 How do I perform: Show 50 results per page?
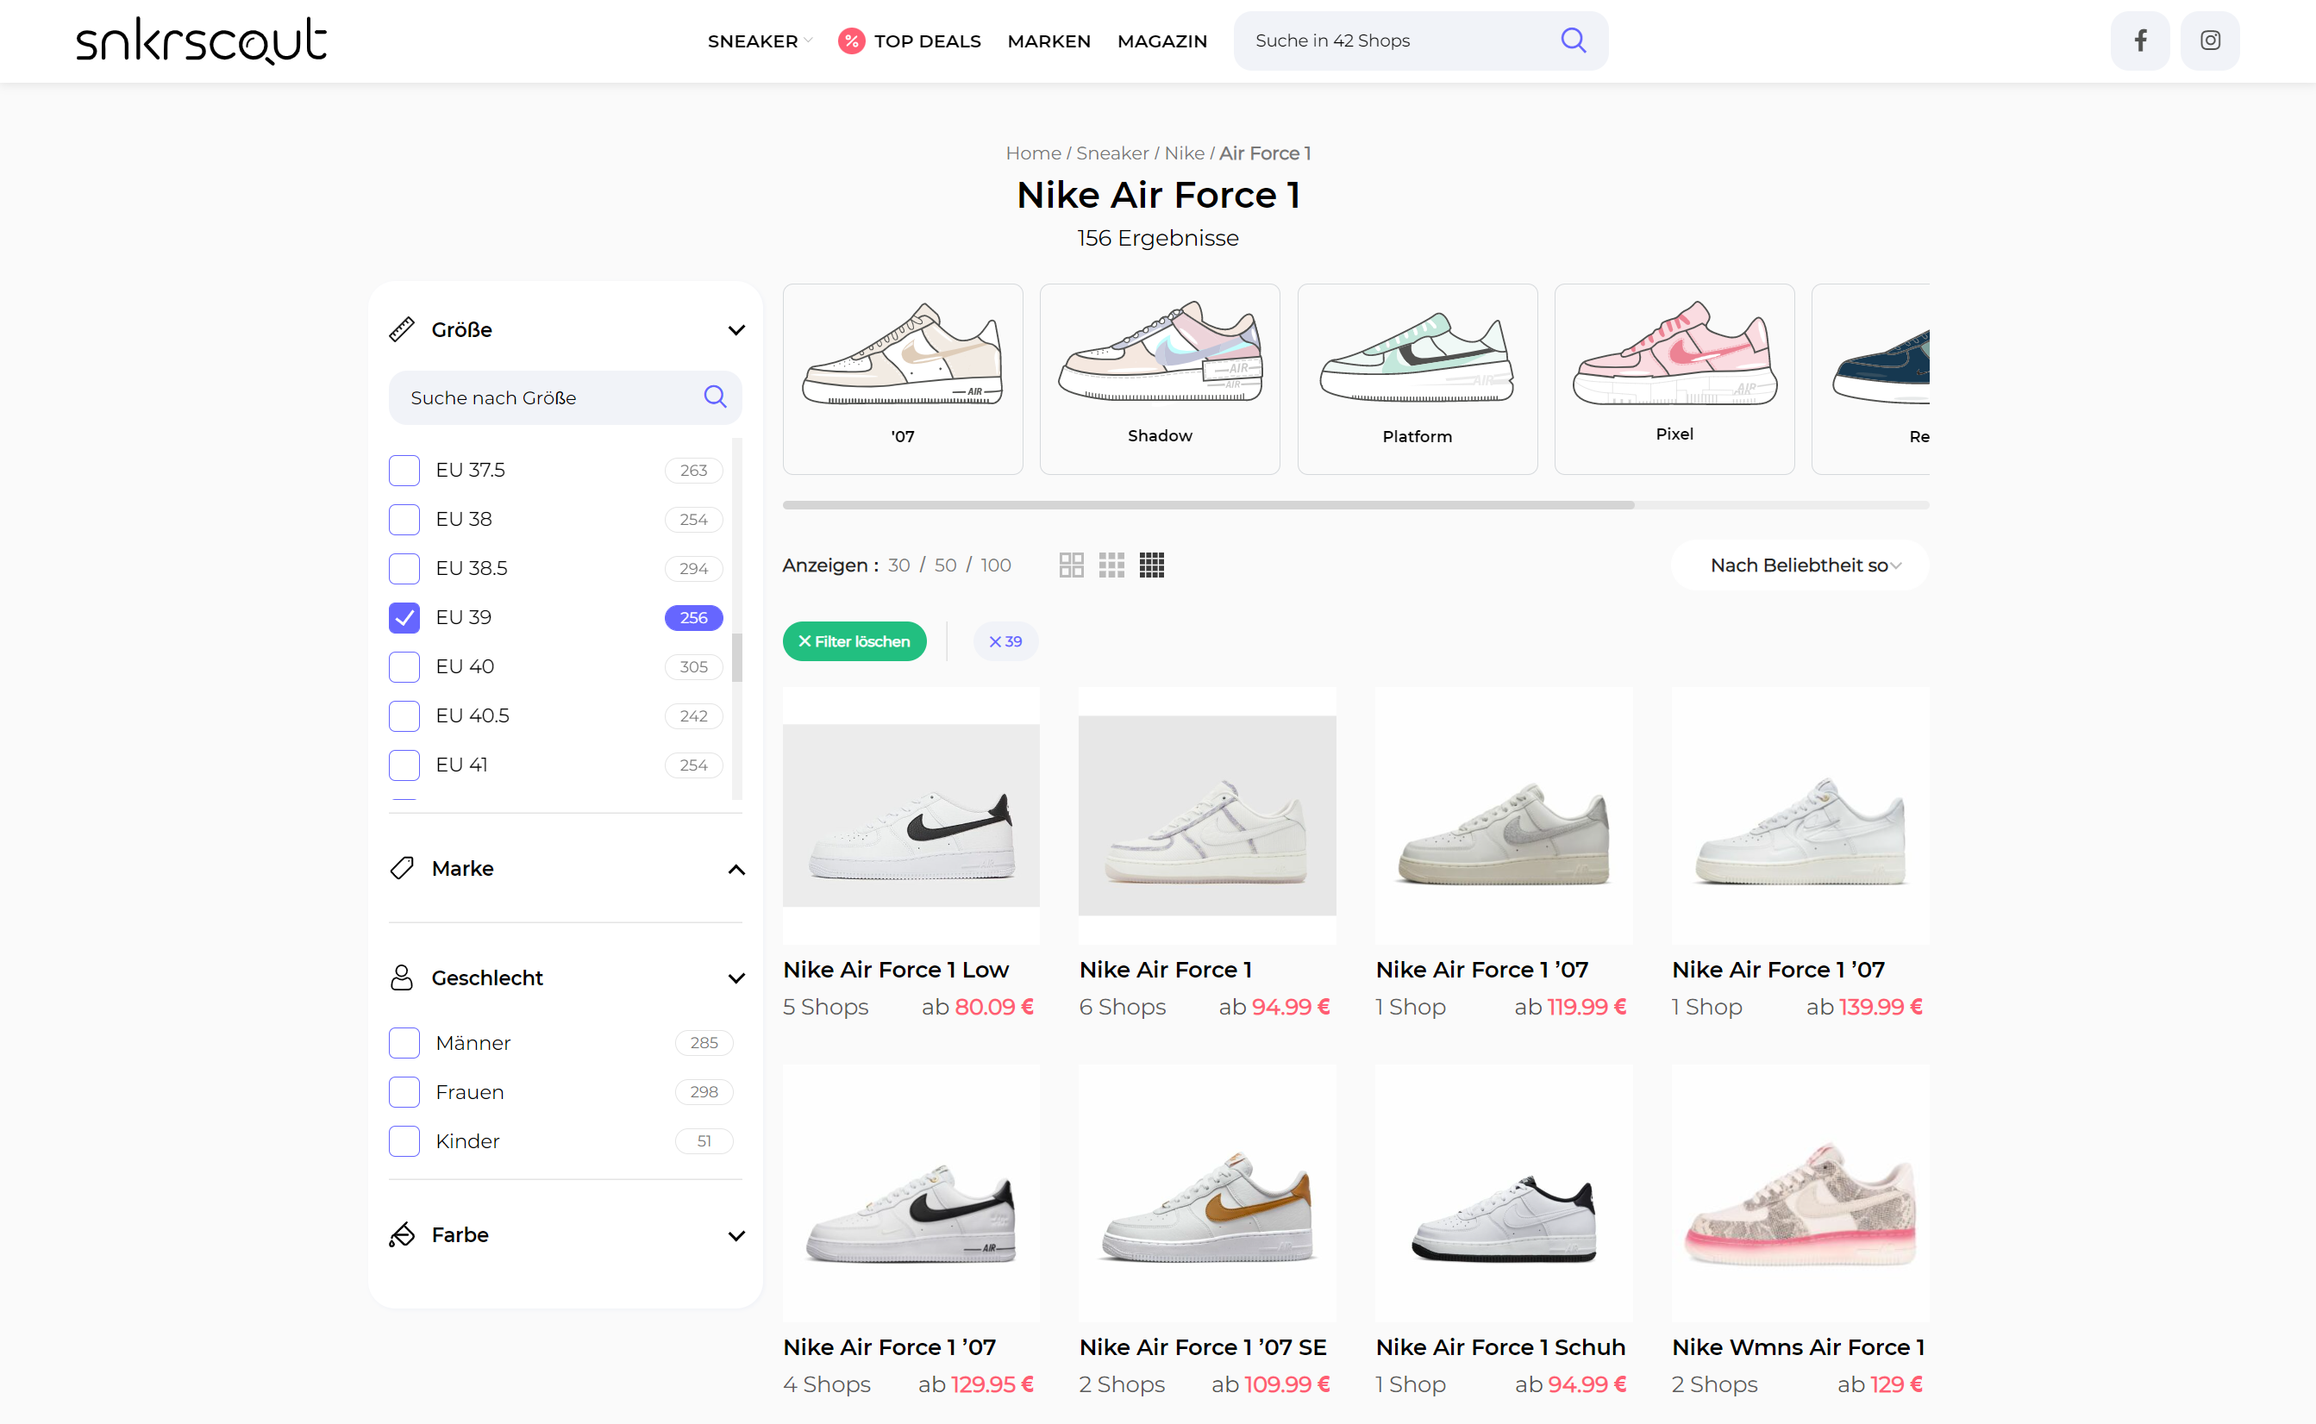click(x=945, y=565)
